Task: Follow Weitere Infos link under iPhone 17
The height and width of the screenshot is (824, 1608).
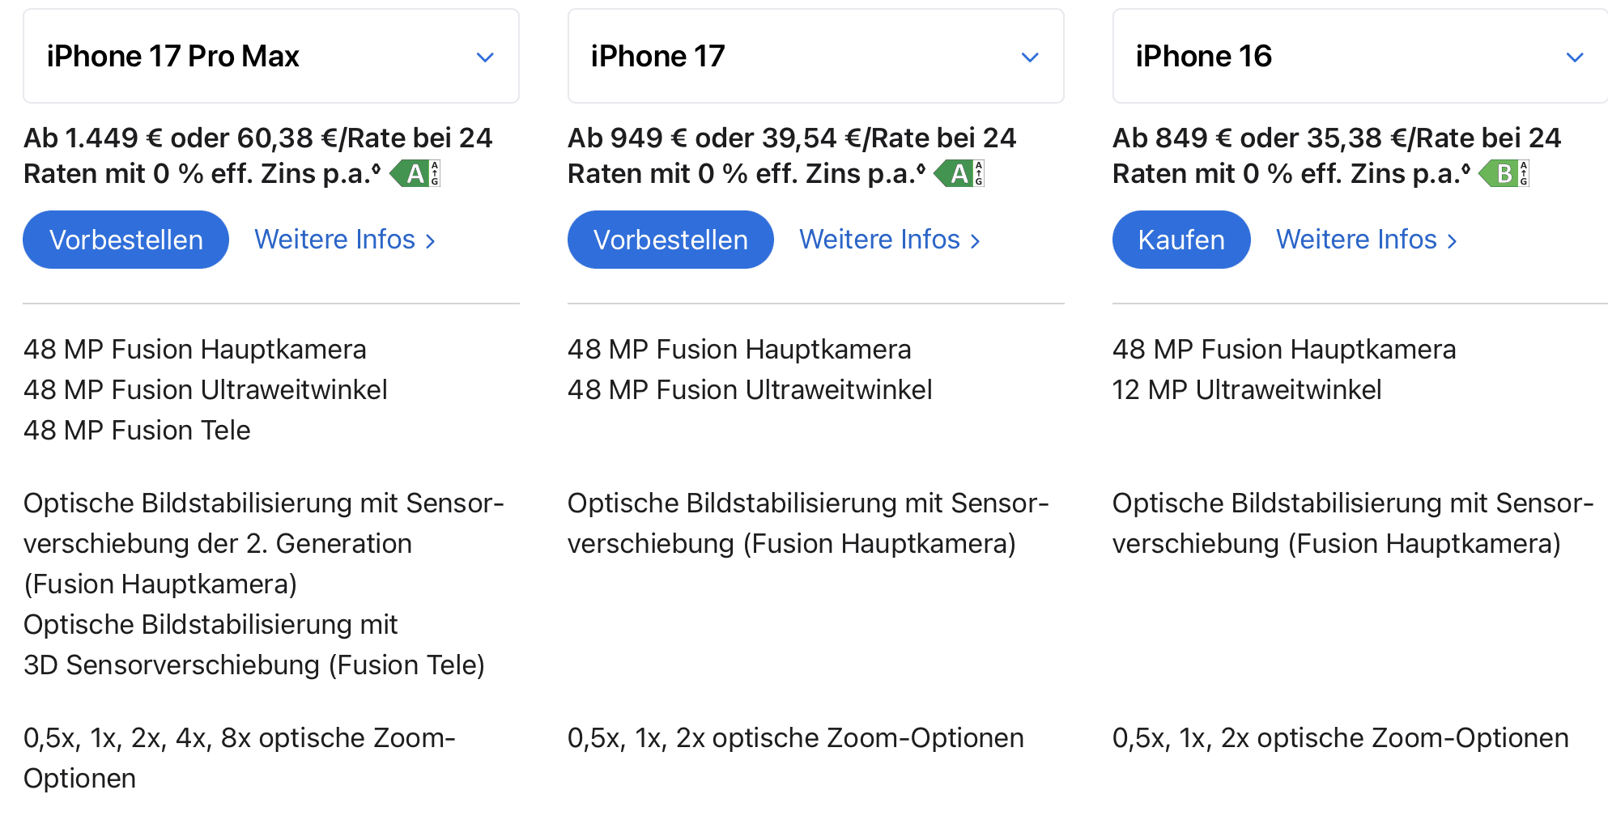Action: pyautogui.click(x=889, y=240)
